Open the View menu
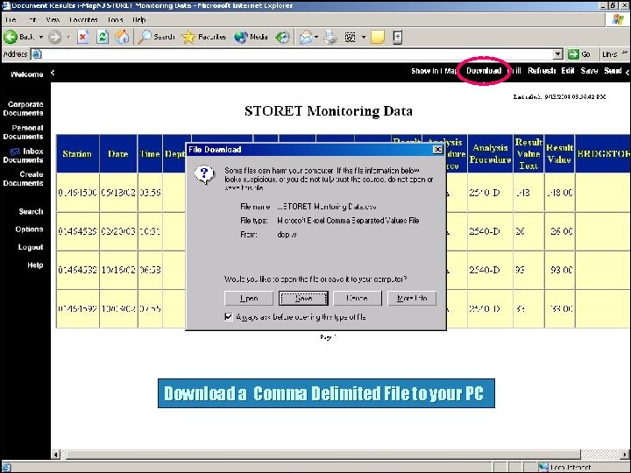This screenshot has width=631, height=473. [53, 19]
